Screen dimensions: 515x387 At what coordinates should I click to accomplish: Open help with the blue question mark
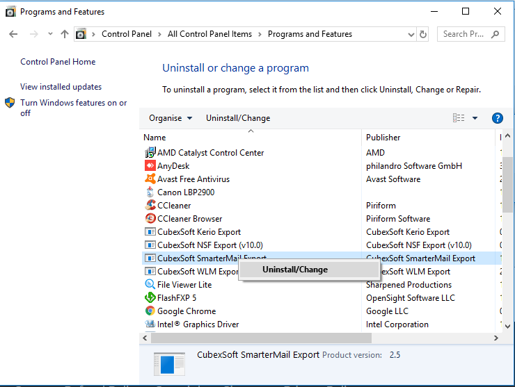coord(498,118)
